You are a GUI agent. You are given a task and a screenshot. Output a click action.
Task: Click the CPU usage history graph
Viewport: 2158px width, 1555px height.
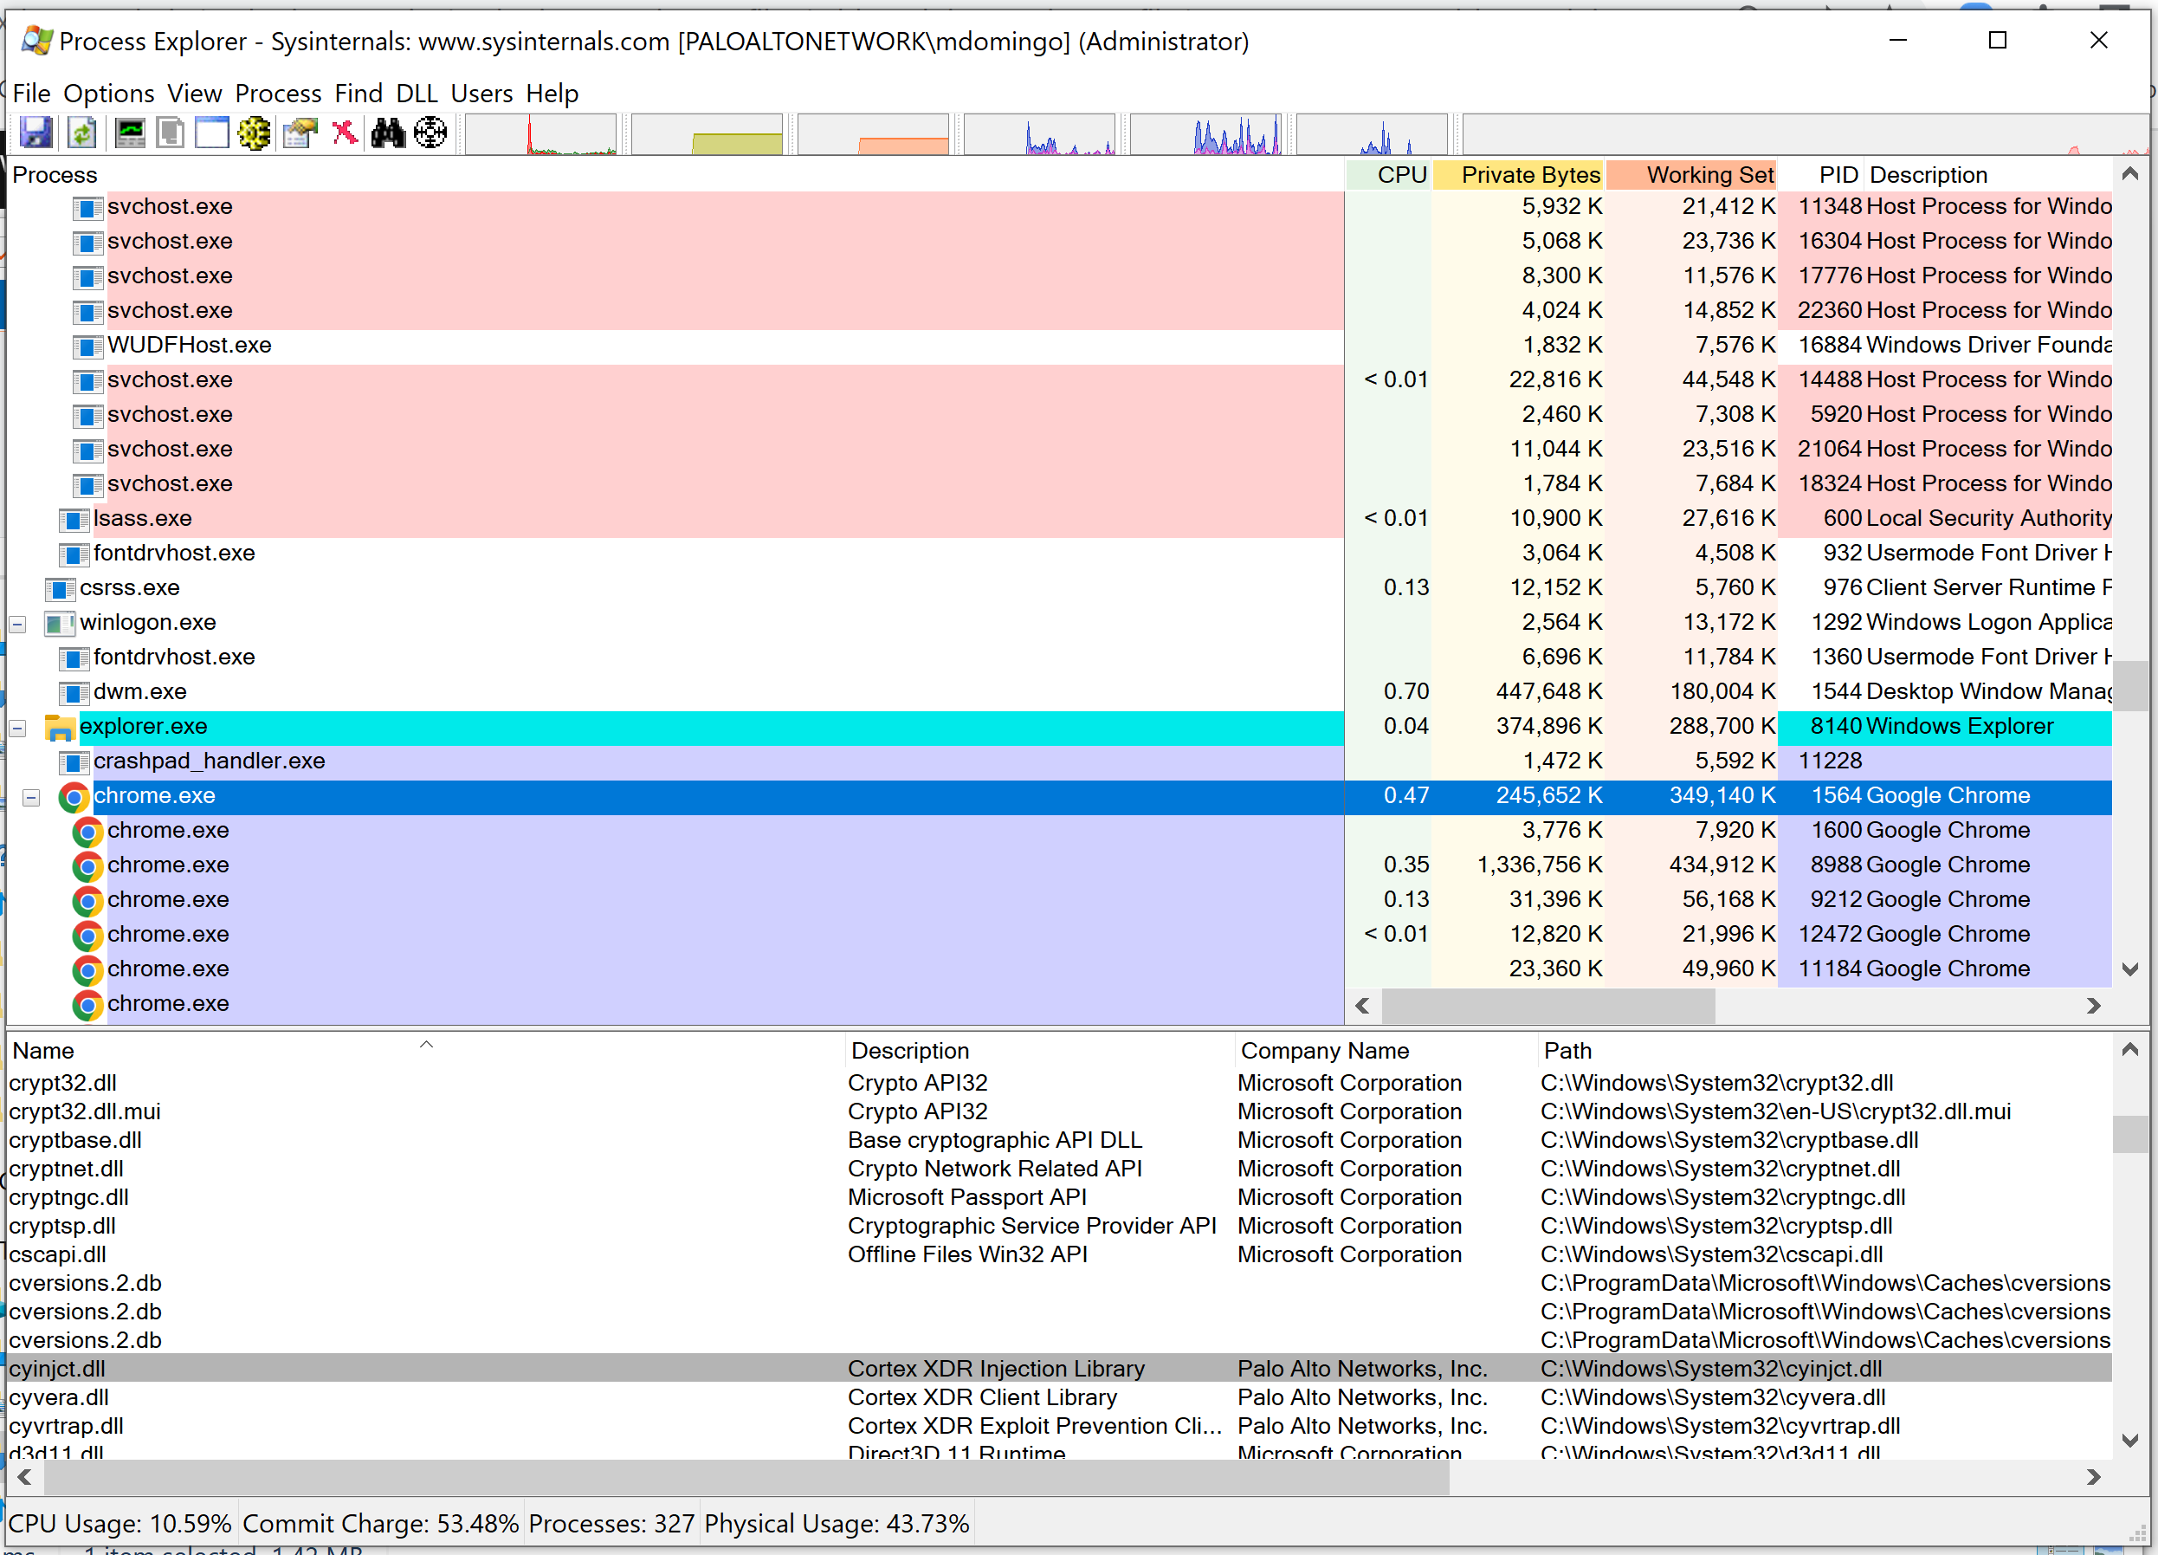click(x=540, y=134)
